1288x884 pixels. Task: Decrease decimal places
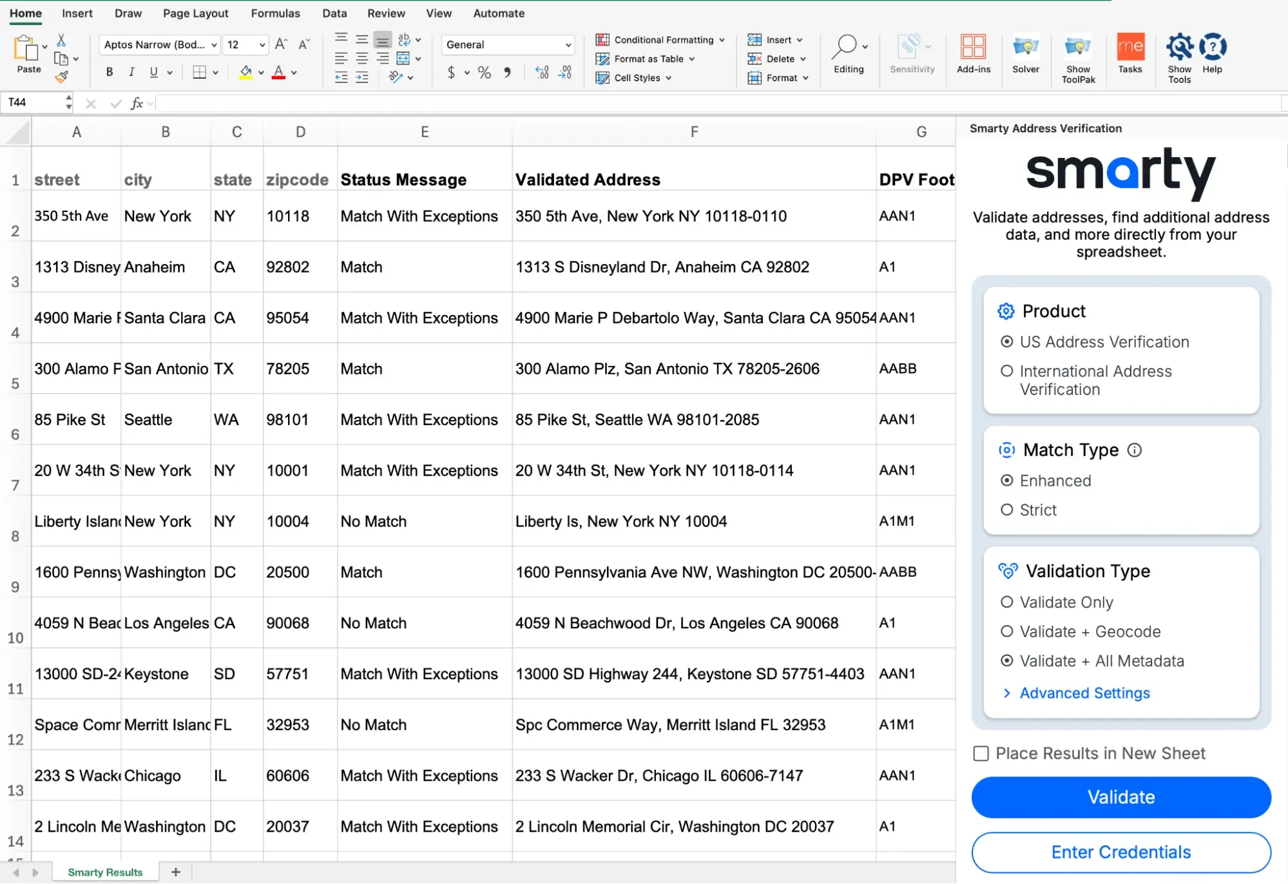click(565, 72)
